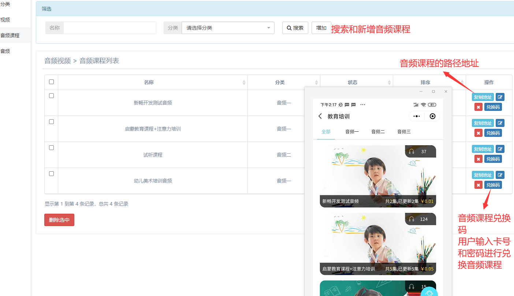Click 音频视频 breadcrumb text
This screenshot has width=514, height=296.
[57, 61]
